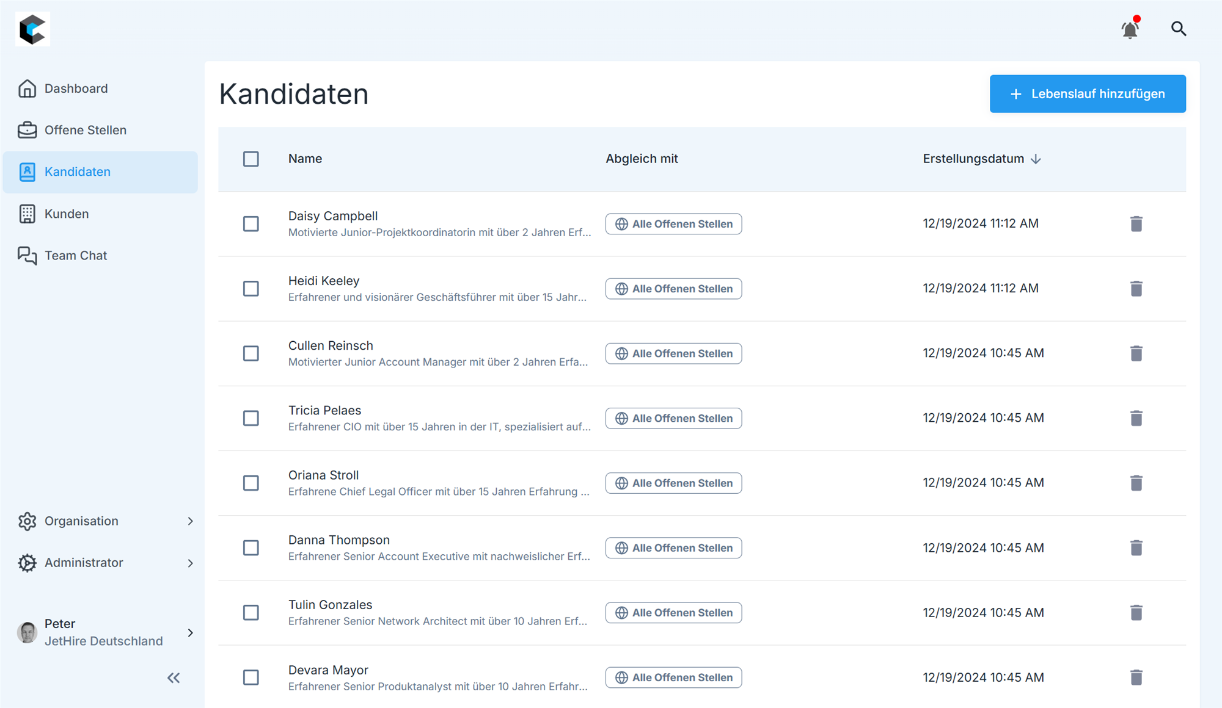
Task: Open Heidi Keeley's Alle Offenen Stellen selector
Action: point(673,289)
